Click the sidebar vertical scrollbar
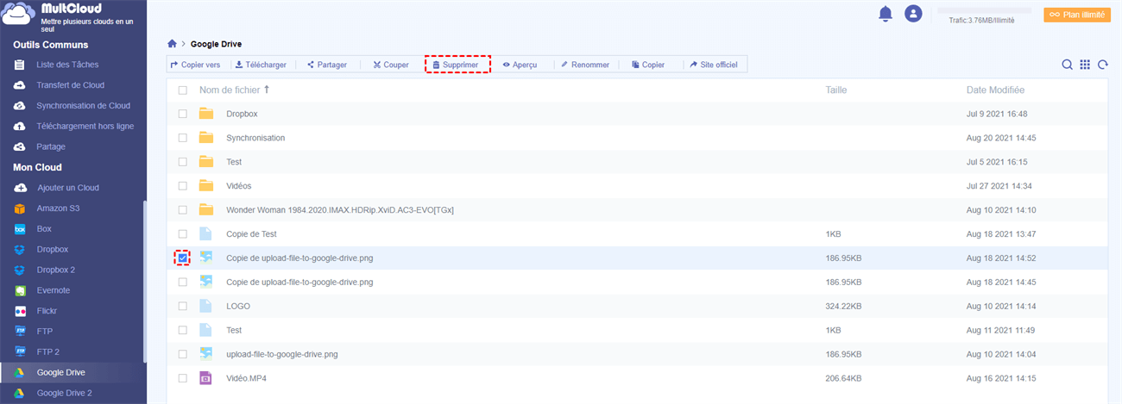 point(144,282)
